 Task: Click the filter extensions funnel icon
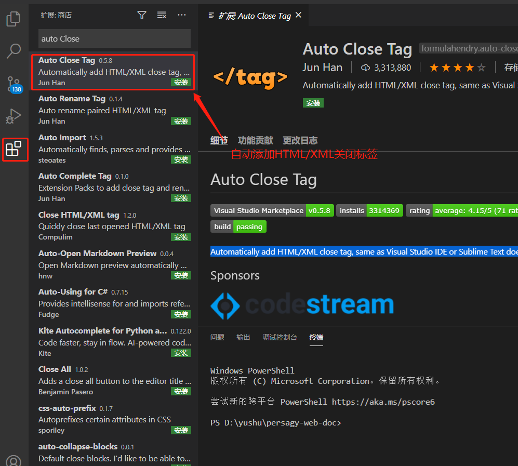(142, 15)
